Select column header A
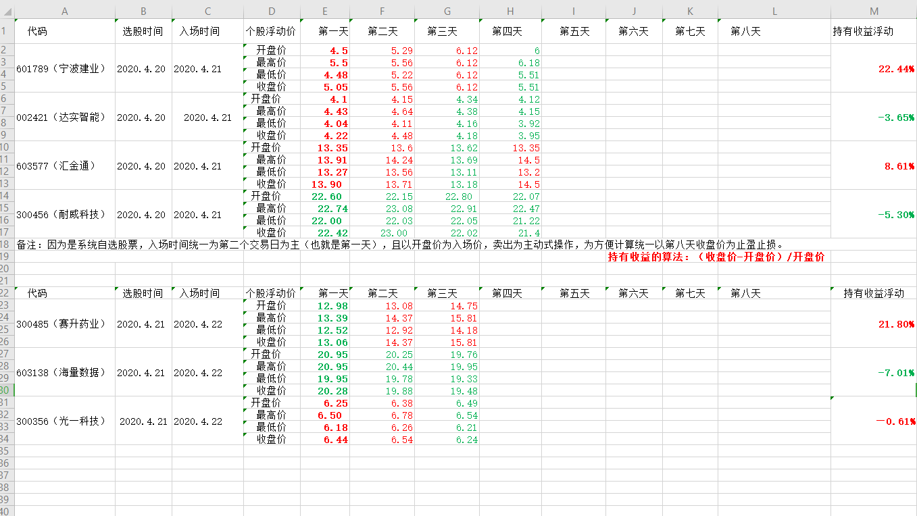This screenshot has width=917, height=516. (x=65, y=11)
